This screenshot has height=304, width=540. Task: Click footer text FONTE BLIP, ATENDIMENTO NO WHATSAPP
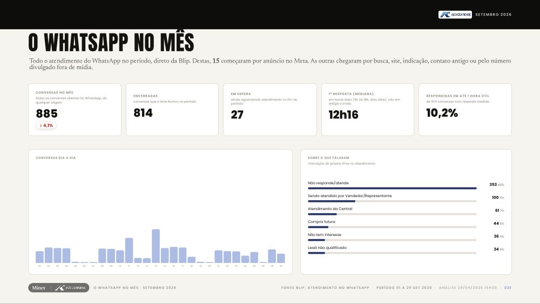click(x=325, y=287)
